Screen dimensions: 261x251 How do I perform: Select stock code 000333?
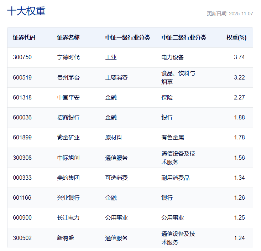point(22,178)
